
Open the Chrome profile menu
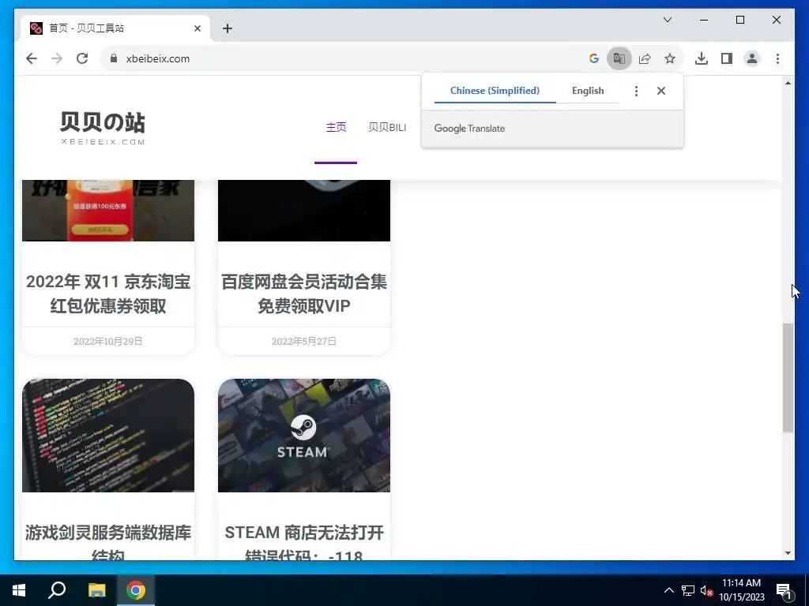point(752,58)
